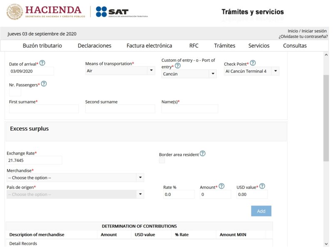Open the Consultas menu
This screenshot has width=333, height=248.
click(295, 46)
